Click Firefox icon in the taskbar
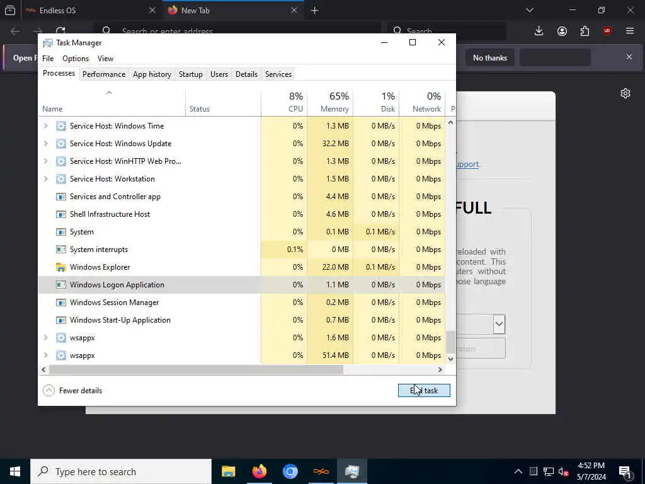 pyautogui.click(x=259, y=471)
